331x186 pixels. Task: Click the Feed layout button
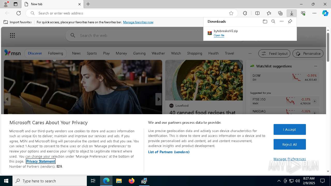click(x=274, y=53)
